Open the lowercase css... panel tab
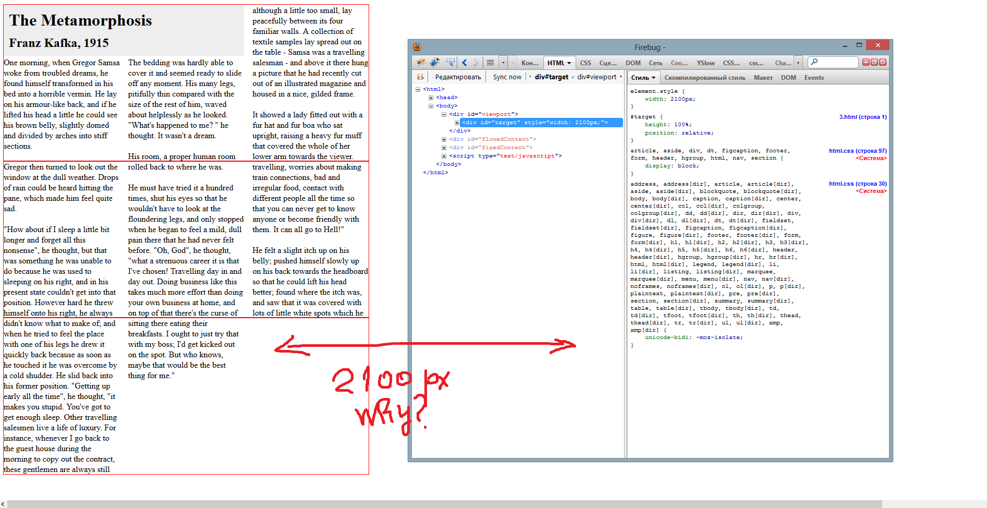987x508 pixels. pyautogui.click(x=756, y=63)
